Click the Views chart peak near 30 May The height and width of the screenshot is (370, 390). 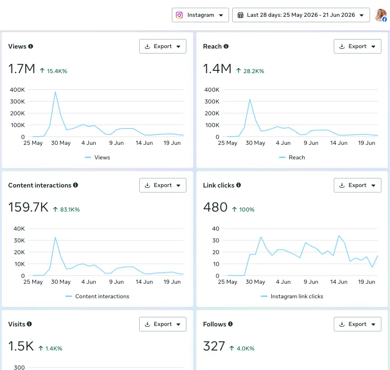pyautogui.click(x=55, y=92)
